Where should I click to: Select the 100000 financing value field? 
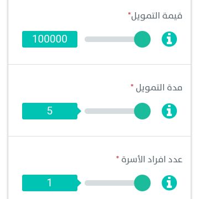(x=50, y=39)
